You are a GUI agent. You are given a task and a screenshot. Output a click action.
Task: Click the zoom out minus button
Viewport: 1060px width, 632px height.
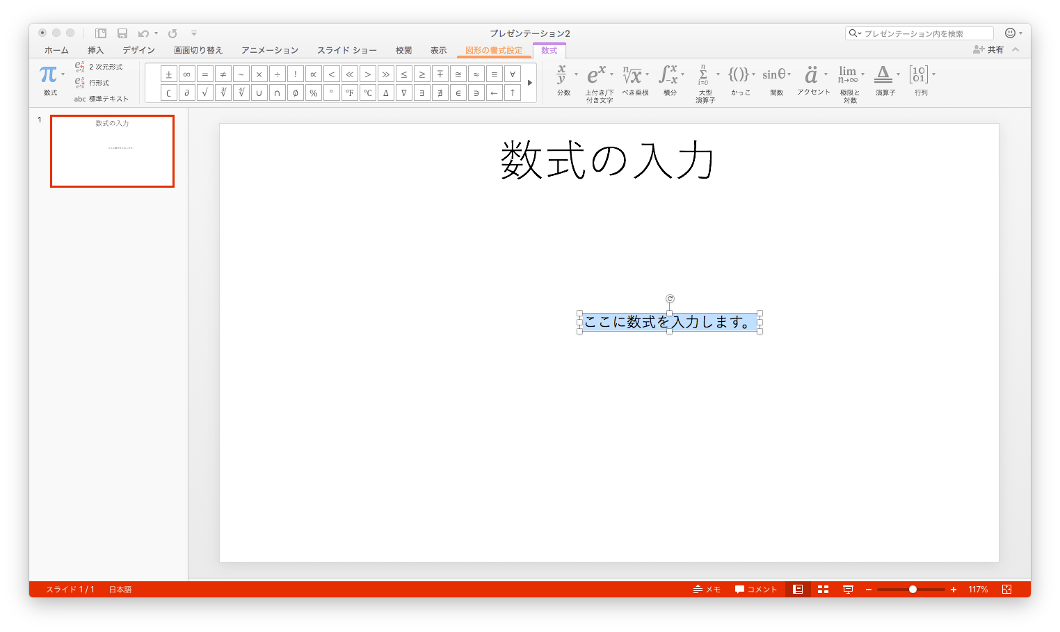coord(869,590)
